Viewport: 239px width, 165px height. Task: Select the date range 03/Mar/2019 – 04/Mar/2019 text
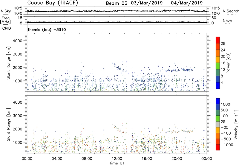(167, 3)
